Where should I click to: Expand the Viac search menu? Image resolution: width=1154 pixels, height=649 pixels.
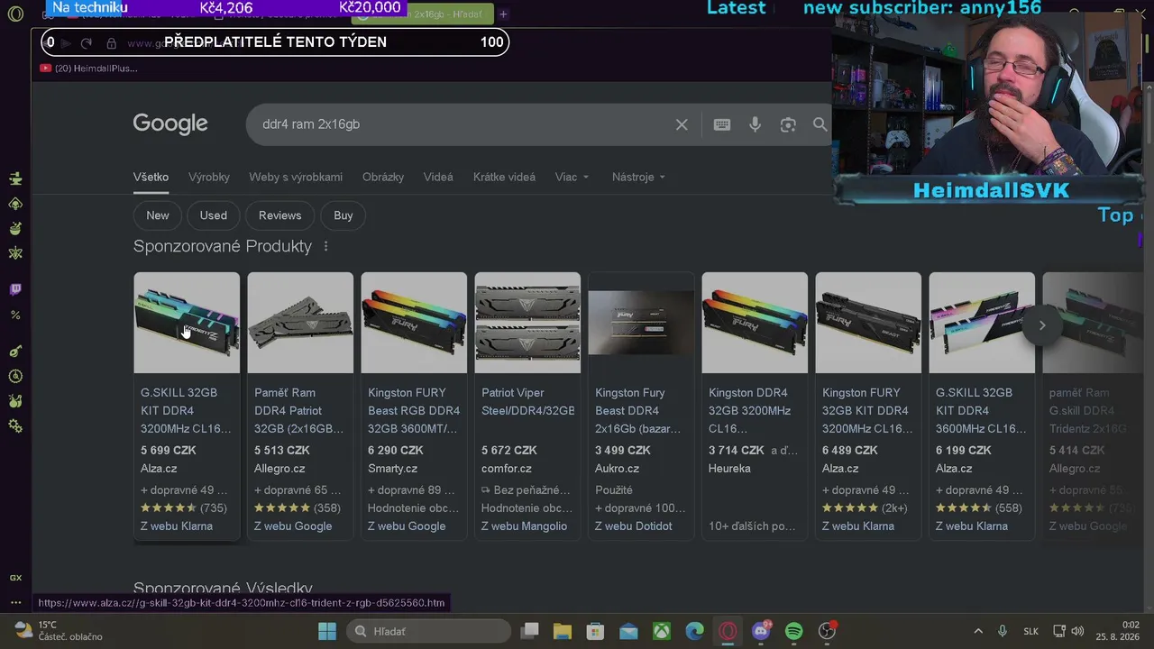click(x=572, y=177)
